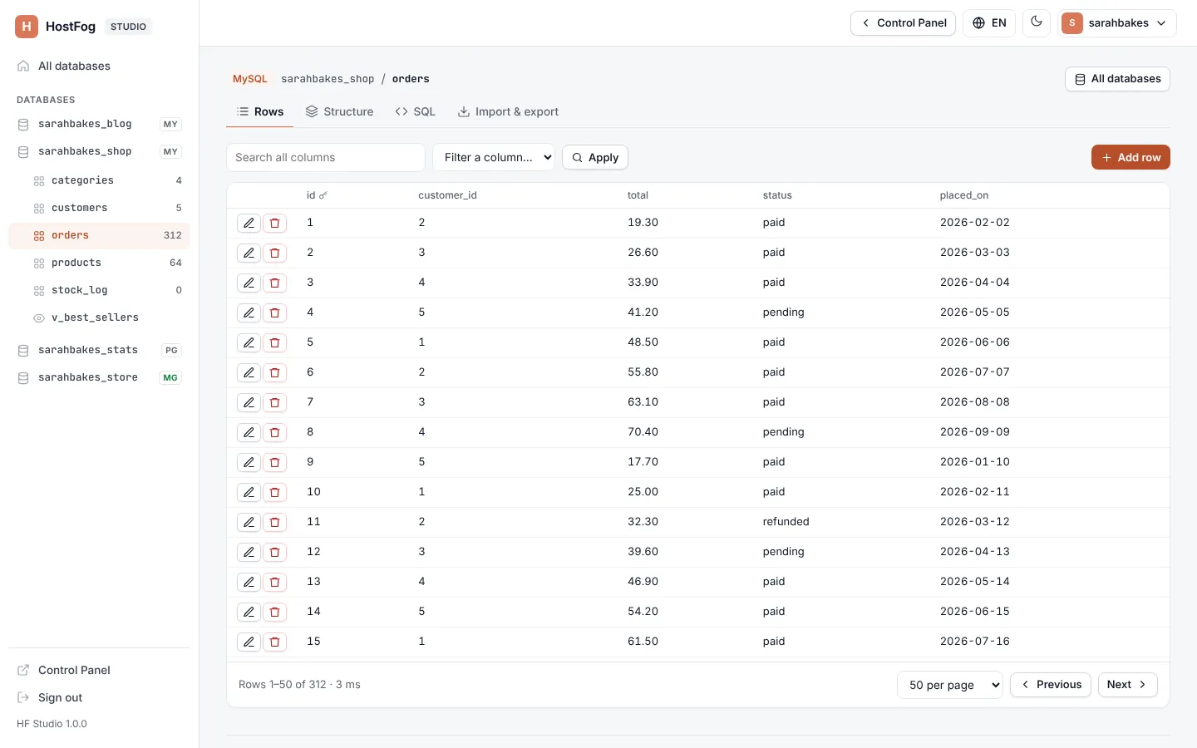Open the customers table in sidebar
The height and width of the screenshot is (748, 1197).
tap(99, 208)
